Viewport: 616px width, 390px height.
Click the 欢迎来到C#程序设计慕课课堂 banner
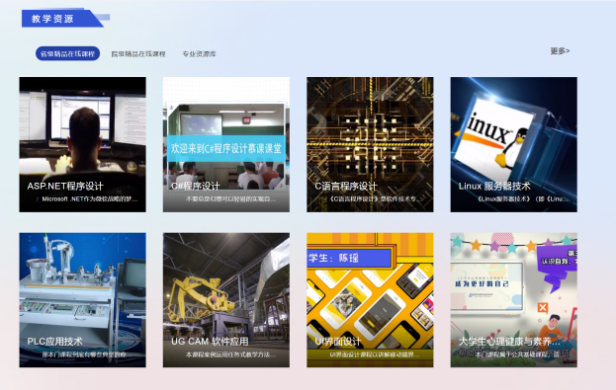coord(226,148)
